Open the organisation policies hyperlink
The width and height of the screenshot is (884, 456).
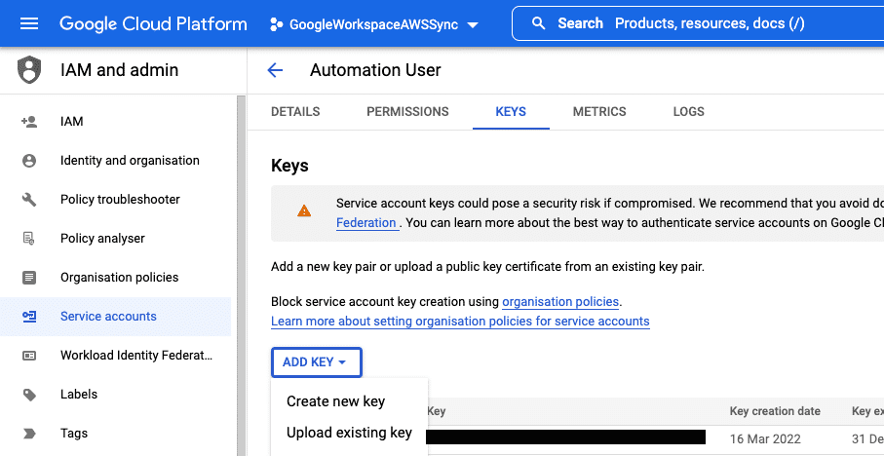[x=560, y=301]
